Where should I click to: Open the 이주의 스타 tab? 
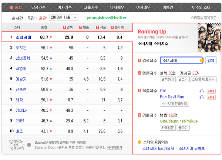click(201, 7)
